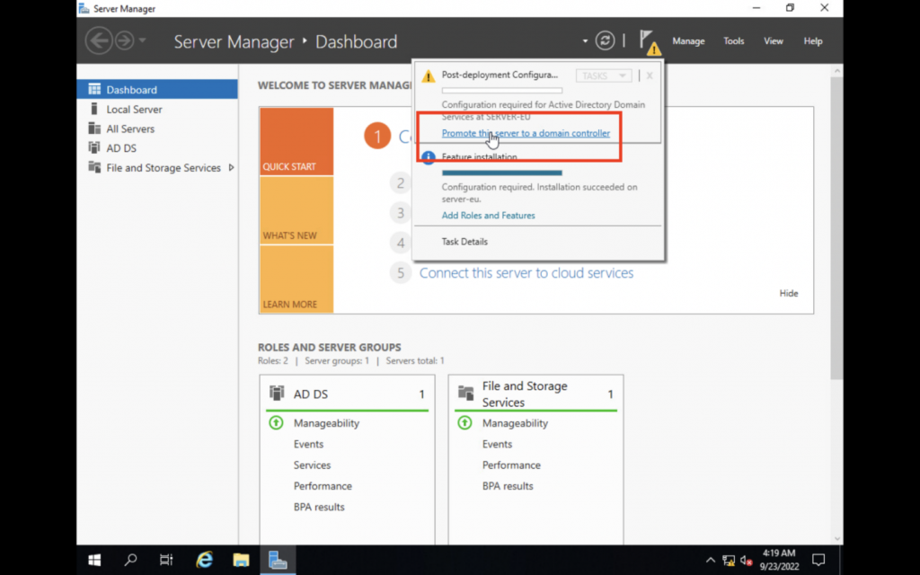This screenshot has height=575, width=920.
Task: Hide the Welcome tile
Action: [x=788, y=294]
